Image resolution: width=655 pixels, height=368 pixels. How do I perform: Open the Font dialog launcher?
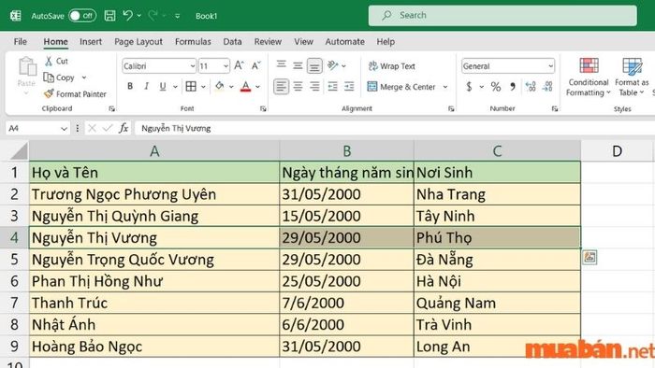(x=263, y=108)
